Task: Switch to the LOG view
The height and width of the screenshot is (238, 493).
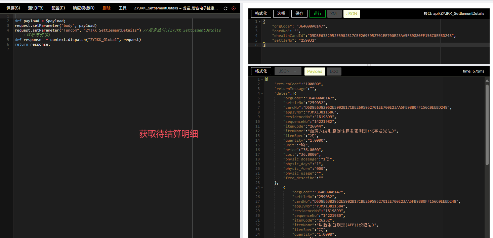Action: coord(334,71)
